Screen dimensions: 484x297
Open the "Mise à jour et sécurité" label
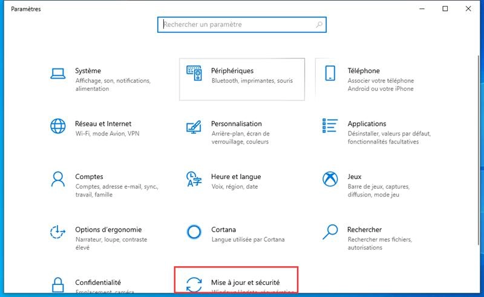(245, 282)
